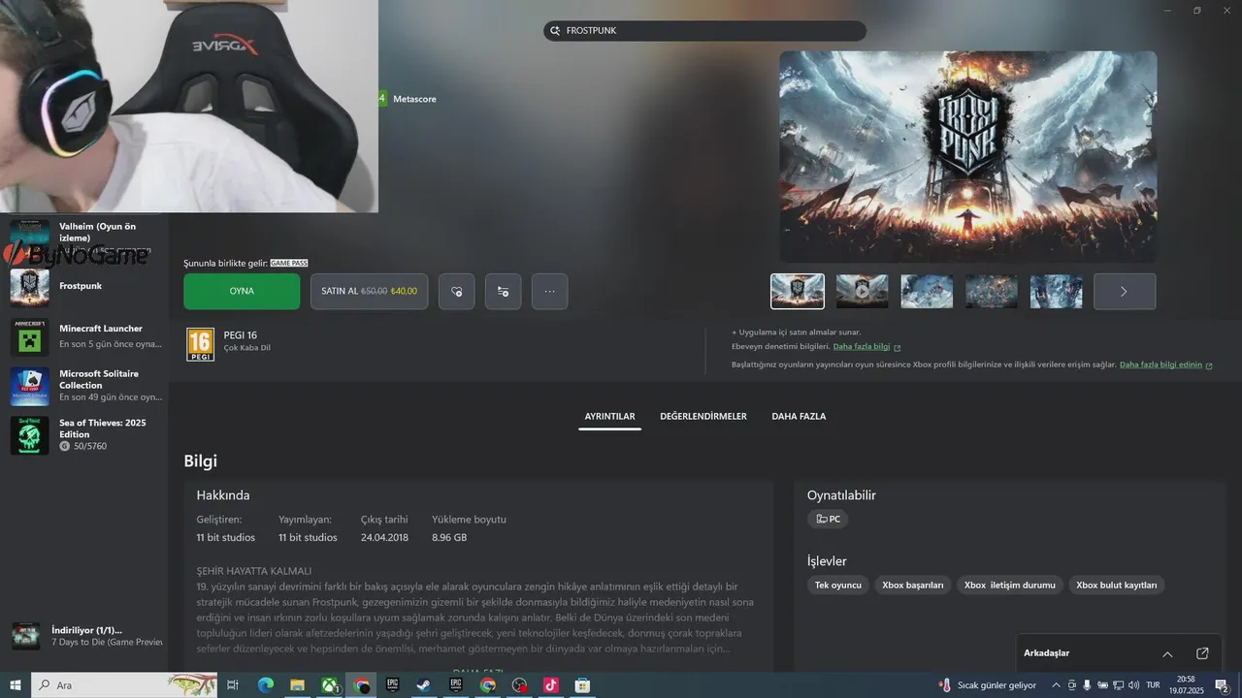Switch to the AYRINTILAR tab
Image resolution: width=1242 pixels, height=698 pixels.
(609, 417)
